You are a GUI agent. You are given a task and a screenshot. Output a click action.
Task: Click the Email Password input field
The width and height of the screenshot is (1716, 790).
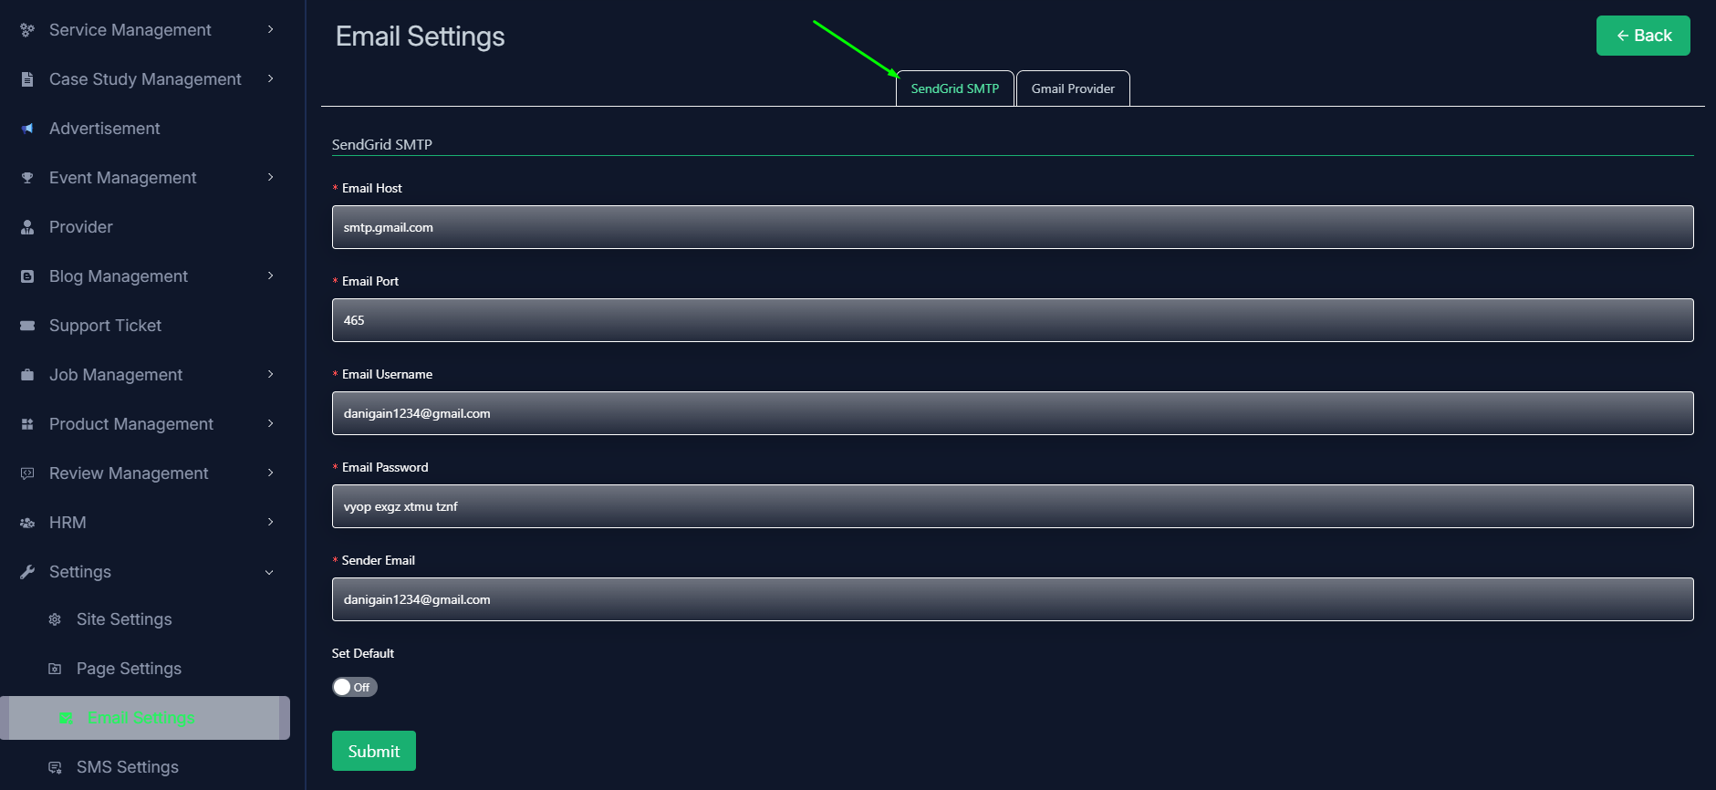click(x=1013, y=506)
